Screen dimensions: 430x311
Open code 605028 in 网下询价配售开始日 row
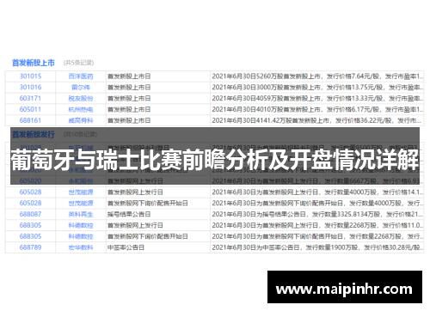[x=30, y=203]
